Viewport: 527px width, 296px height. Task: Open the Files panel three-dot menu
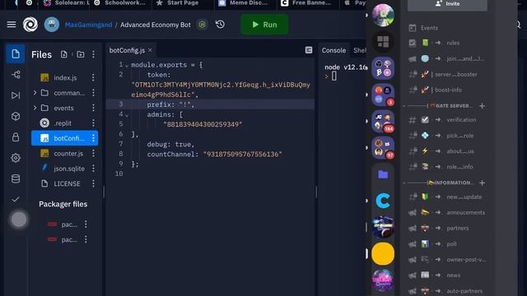pos(93,54)
